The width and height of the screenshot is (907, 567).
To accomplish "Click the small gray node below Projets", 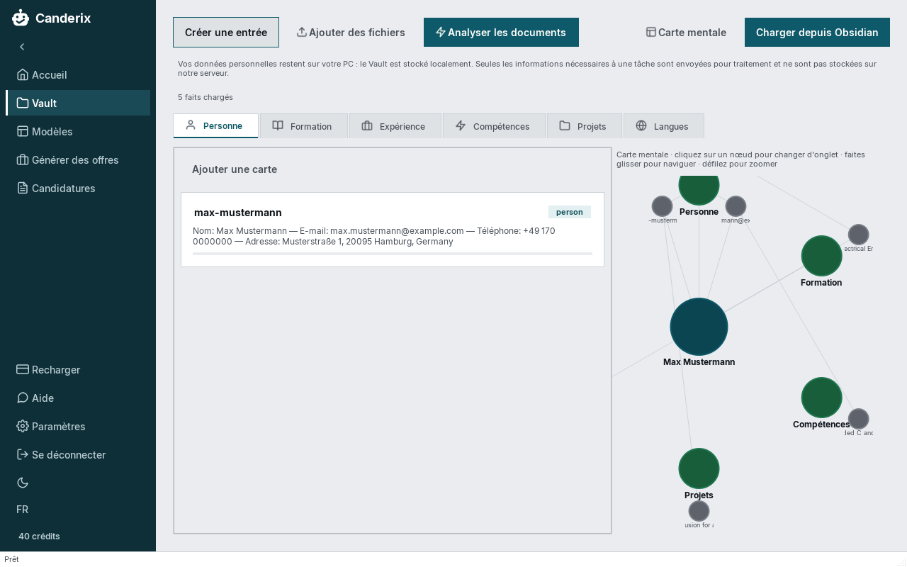I will click(x=699, y=510).
